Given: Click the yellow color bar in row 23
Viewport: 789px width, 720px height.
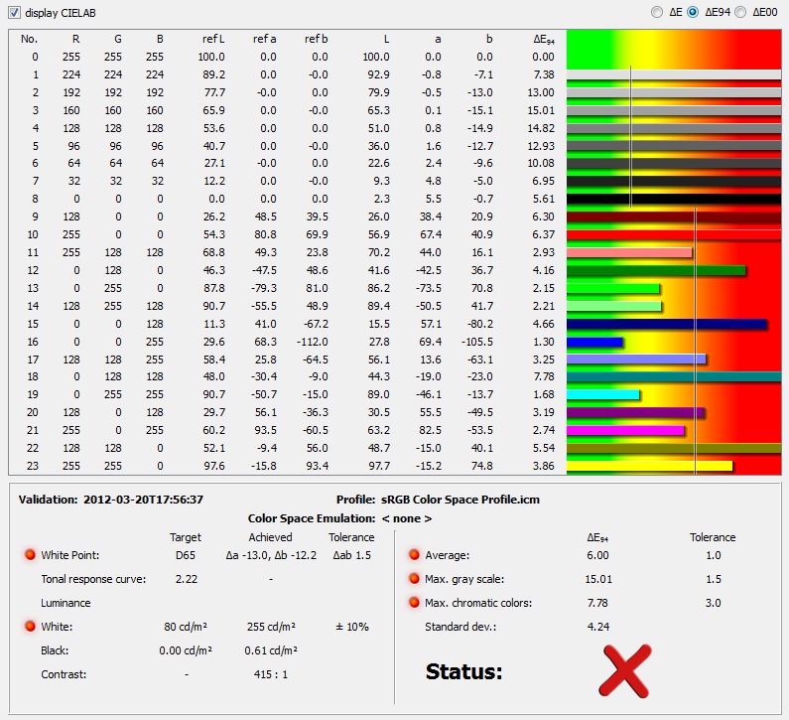Looking at the screenshot, I should (649, 466).
